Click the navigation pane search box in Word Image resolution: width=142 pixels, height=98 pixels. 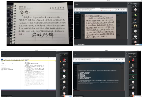coord(7,64)
